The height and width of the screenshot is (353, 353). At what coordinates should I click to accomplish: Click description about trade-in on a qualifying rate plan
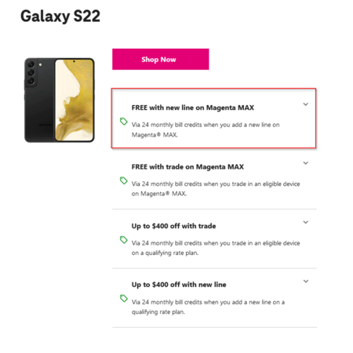[216, 248]
